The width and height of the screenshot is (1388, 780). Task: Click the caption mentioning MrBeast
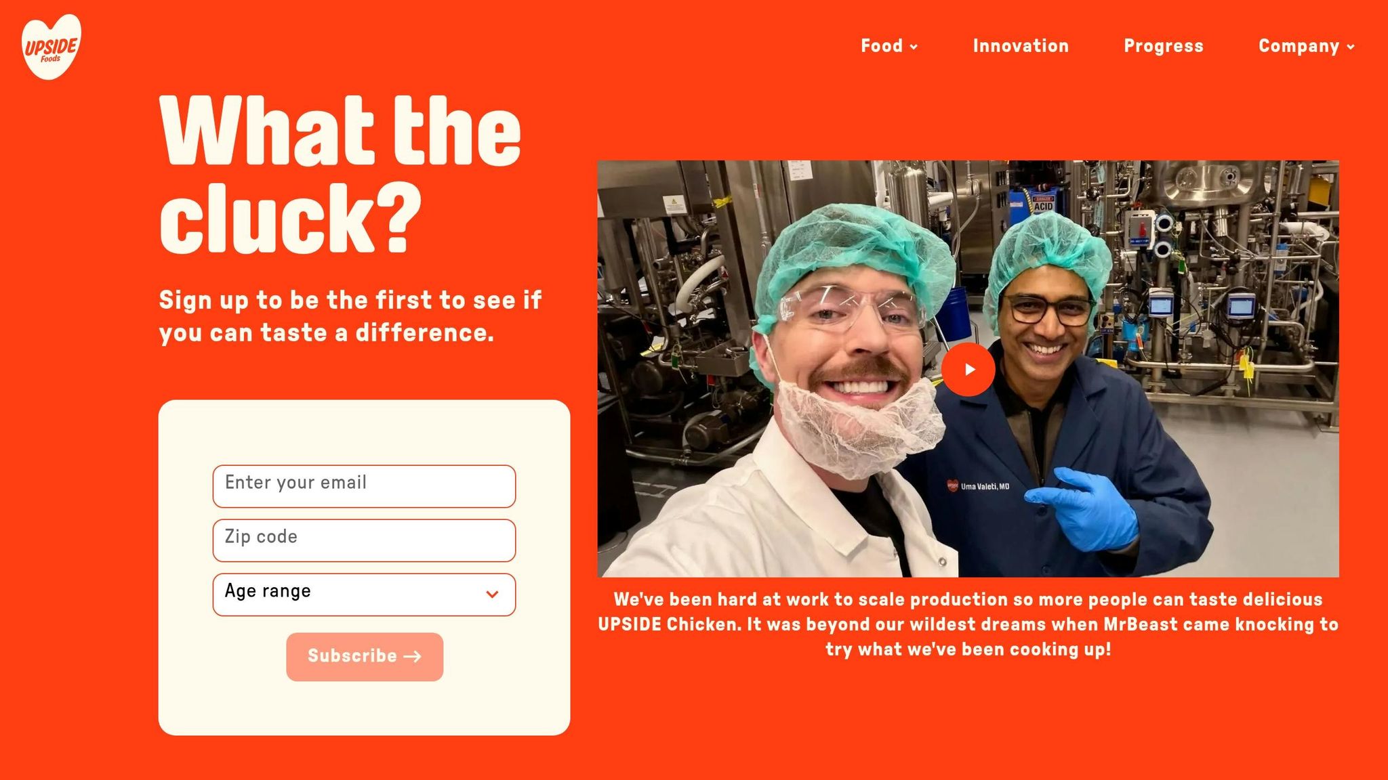point(968,624)
